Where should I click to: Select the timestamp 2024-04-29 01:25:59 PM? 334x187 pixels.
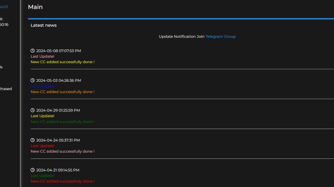pos(58,111)
